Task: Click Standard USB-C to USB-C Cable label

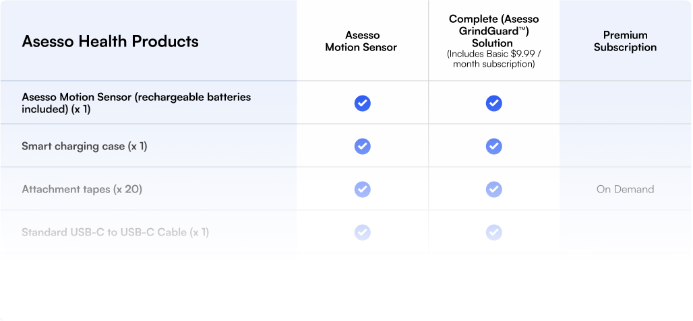Action: (115, 232)
